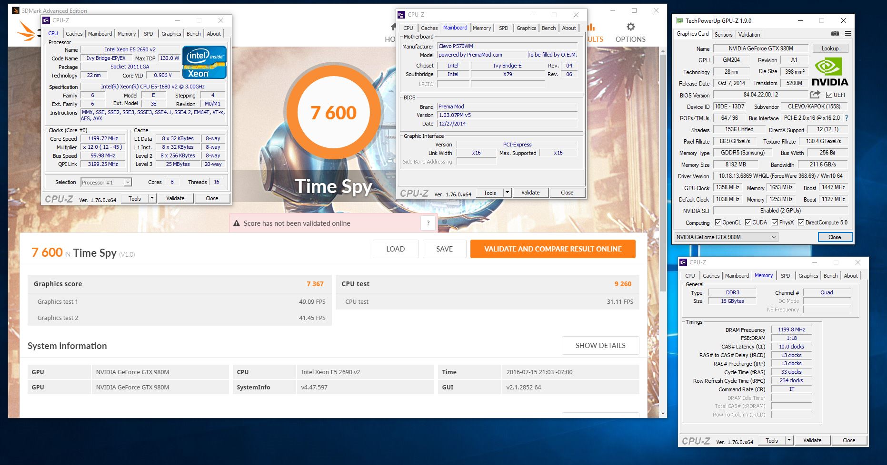Click the Close button in GPU-Z
This screenshot has width=887, height=465.
[x=835, y=237]
